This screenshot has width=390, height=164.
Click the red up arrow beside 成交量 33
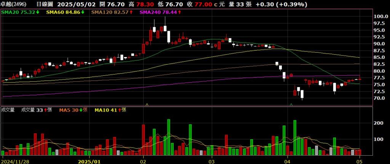(x=46, y=110)
